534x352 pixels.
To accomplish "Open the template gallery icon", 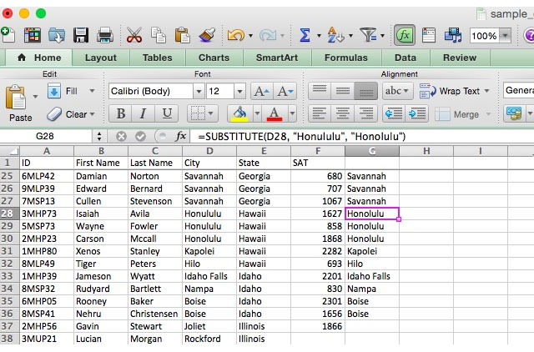I will click(33, 35).
